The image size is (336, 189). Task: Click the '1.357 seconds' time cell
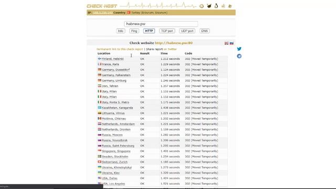coord(170,86)
